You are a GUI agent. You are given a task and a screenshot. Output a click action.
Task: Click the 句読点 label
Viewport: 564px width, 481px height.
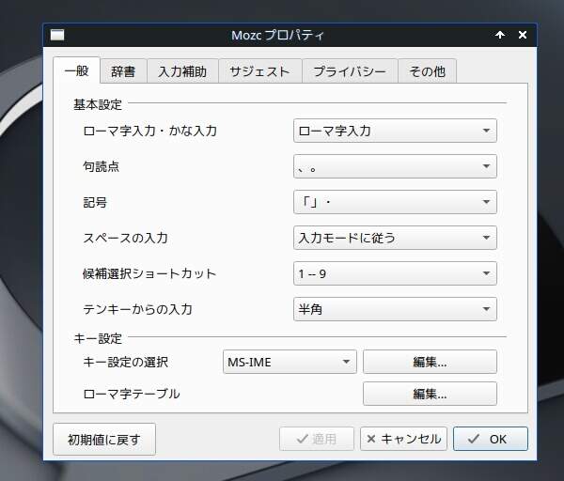[102, 166]
